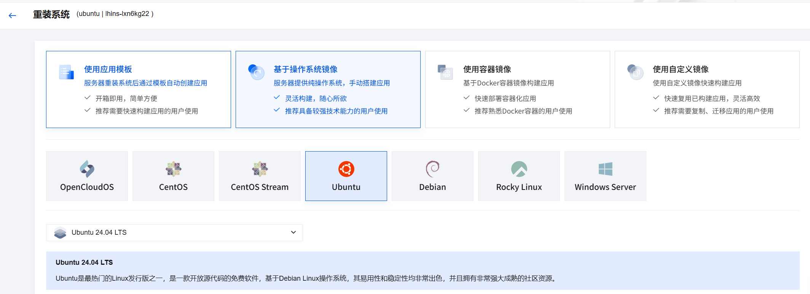The height and width of the screenshot is (294, 810).
Task: Click the Rocky Linux logo
Action: click(519, 169)
